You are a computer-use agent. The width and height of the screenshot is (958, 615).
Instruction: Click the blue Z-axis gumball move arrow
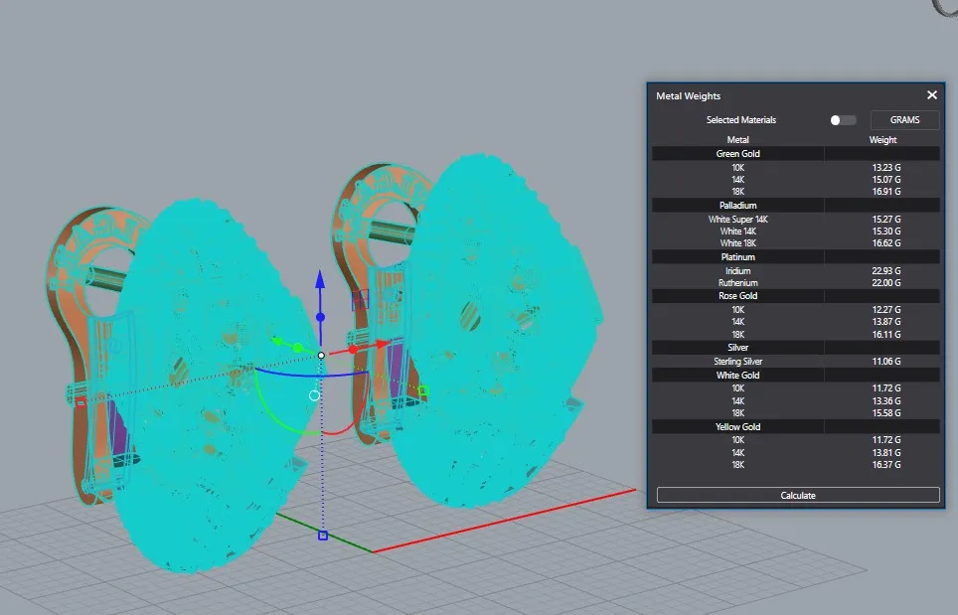320,279
